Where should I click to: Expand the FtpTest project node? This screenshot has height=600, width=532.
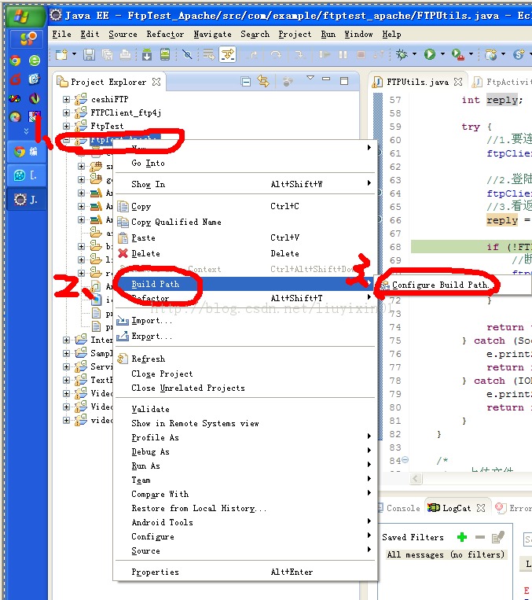click(x=66, y=127)
